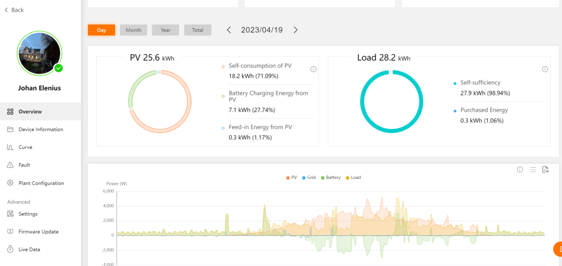Open the date picker showing 2023/04/19

click(262, 30)
